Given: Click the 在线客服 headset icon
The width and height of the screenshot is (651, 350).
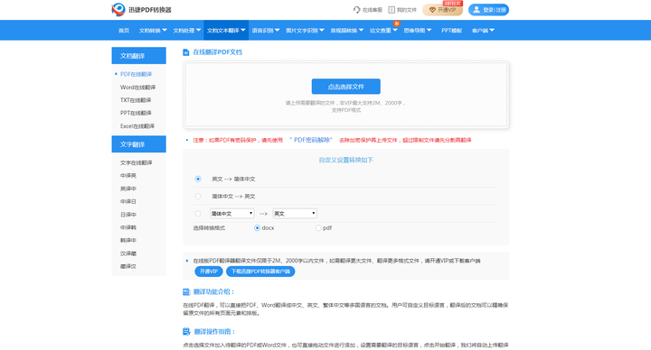Looking at the screenshot, I should coord(356,10).
